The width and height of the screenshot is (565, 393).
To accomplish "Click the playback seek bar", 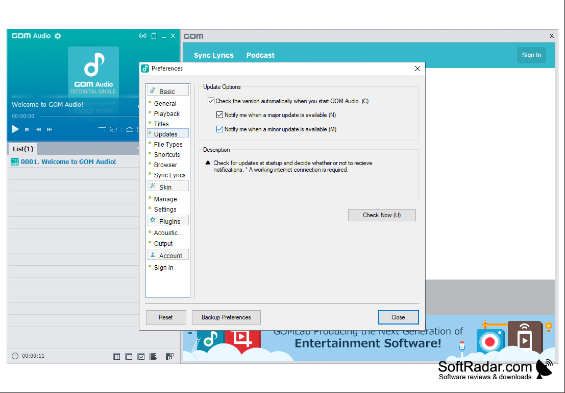I will click(90, 116).
